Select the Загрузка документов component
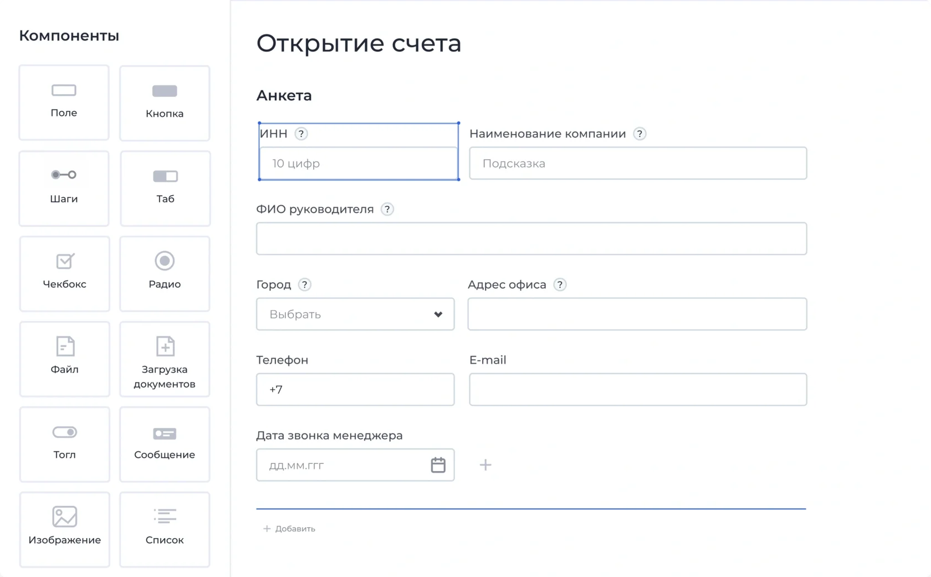The width and height of the screenshot is (931, 577). pyautogui.click(x=165, y=359)
